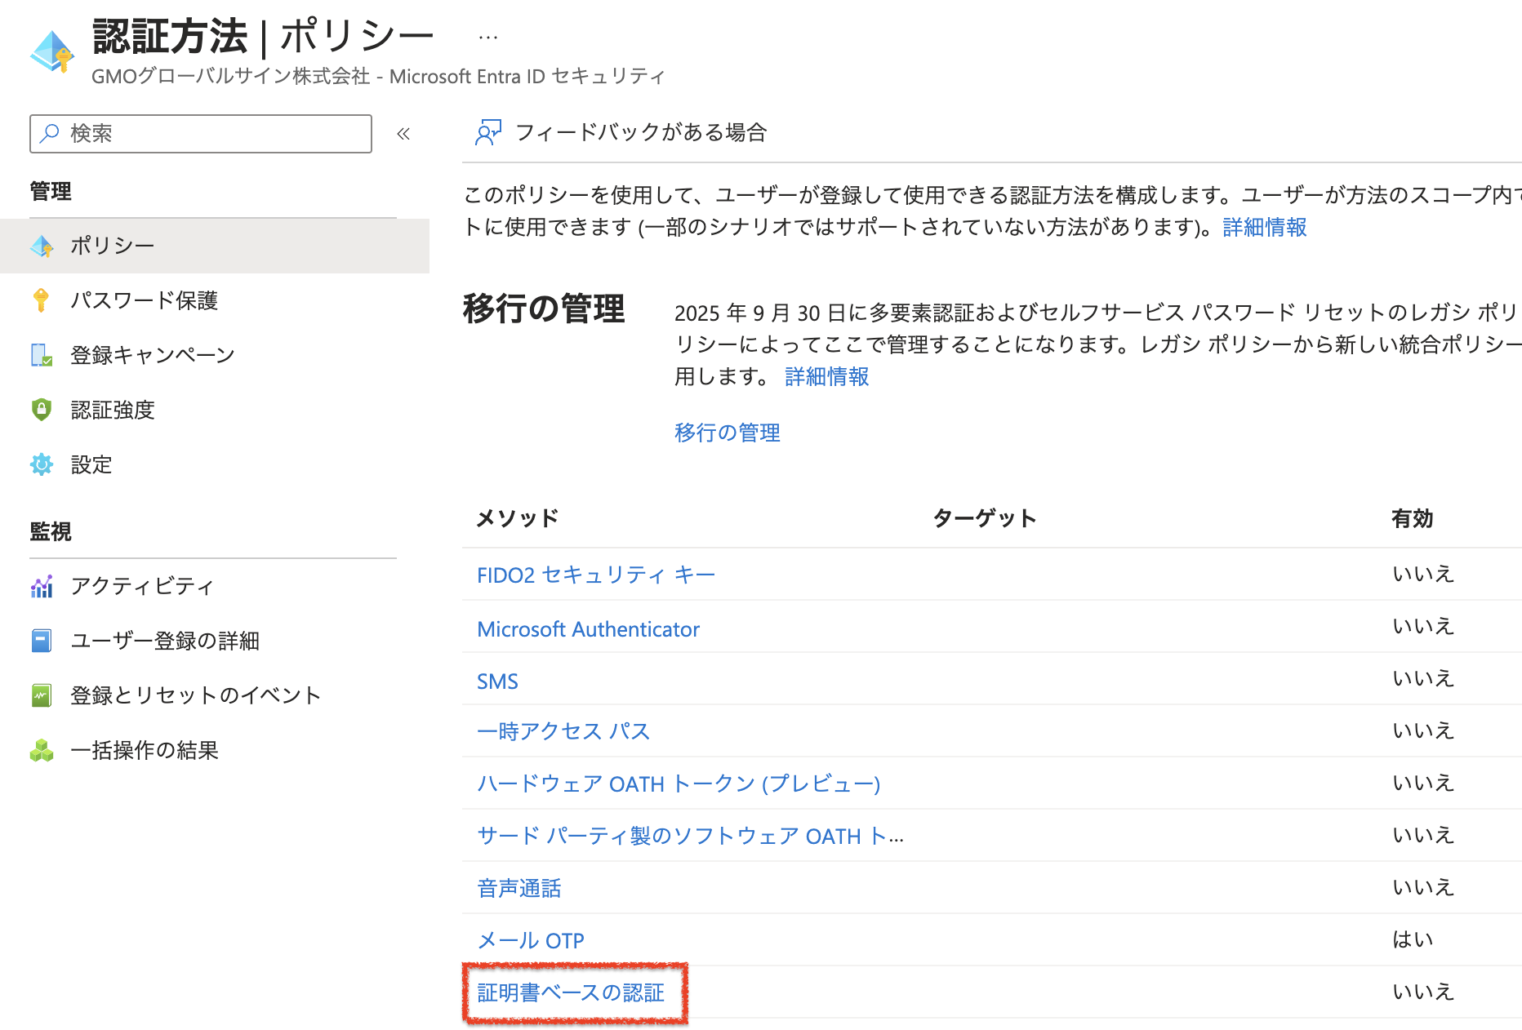Open 一時アクセス パス method settings
This screenshot has height=1030, width=1522.
563,731
